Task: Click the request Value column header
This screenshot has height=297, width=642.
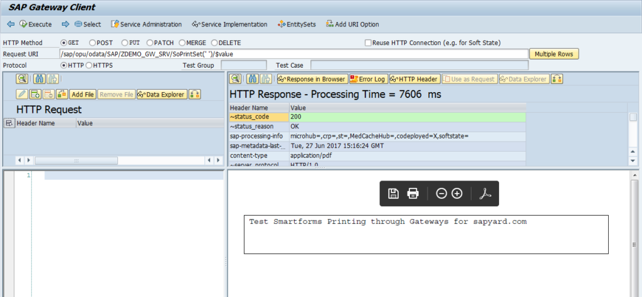Action: [x=149, y=123]
